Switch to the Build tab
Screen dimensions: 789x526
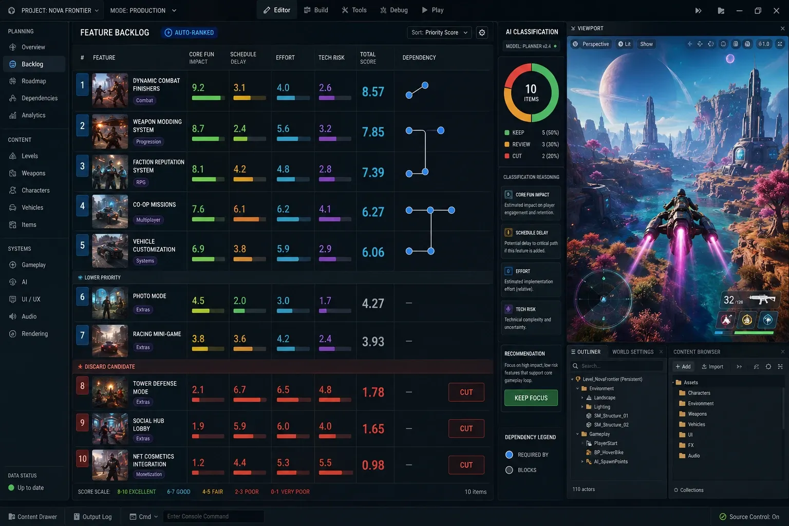point(316,10)
